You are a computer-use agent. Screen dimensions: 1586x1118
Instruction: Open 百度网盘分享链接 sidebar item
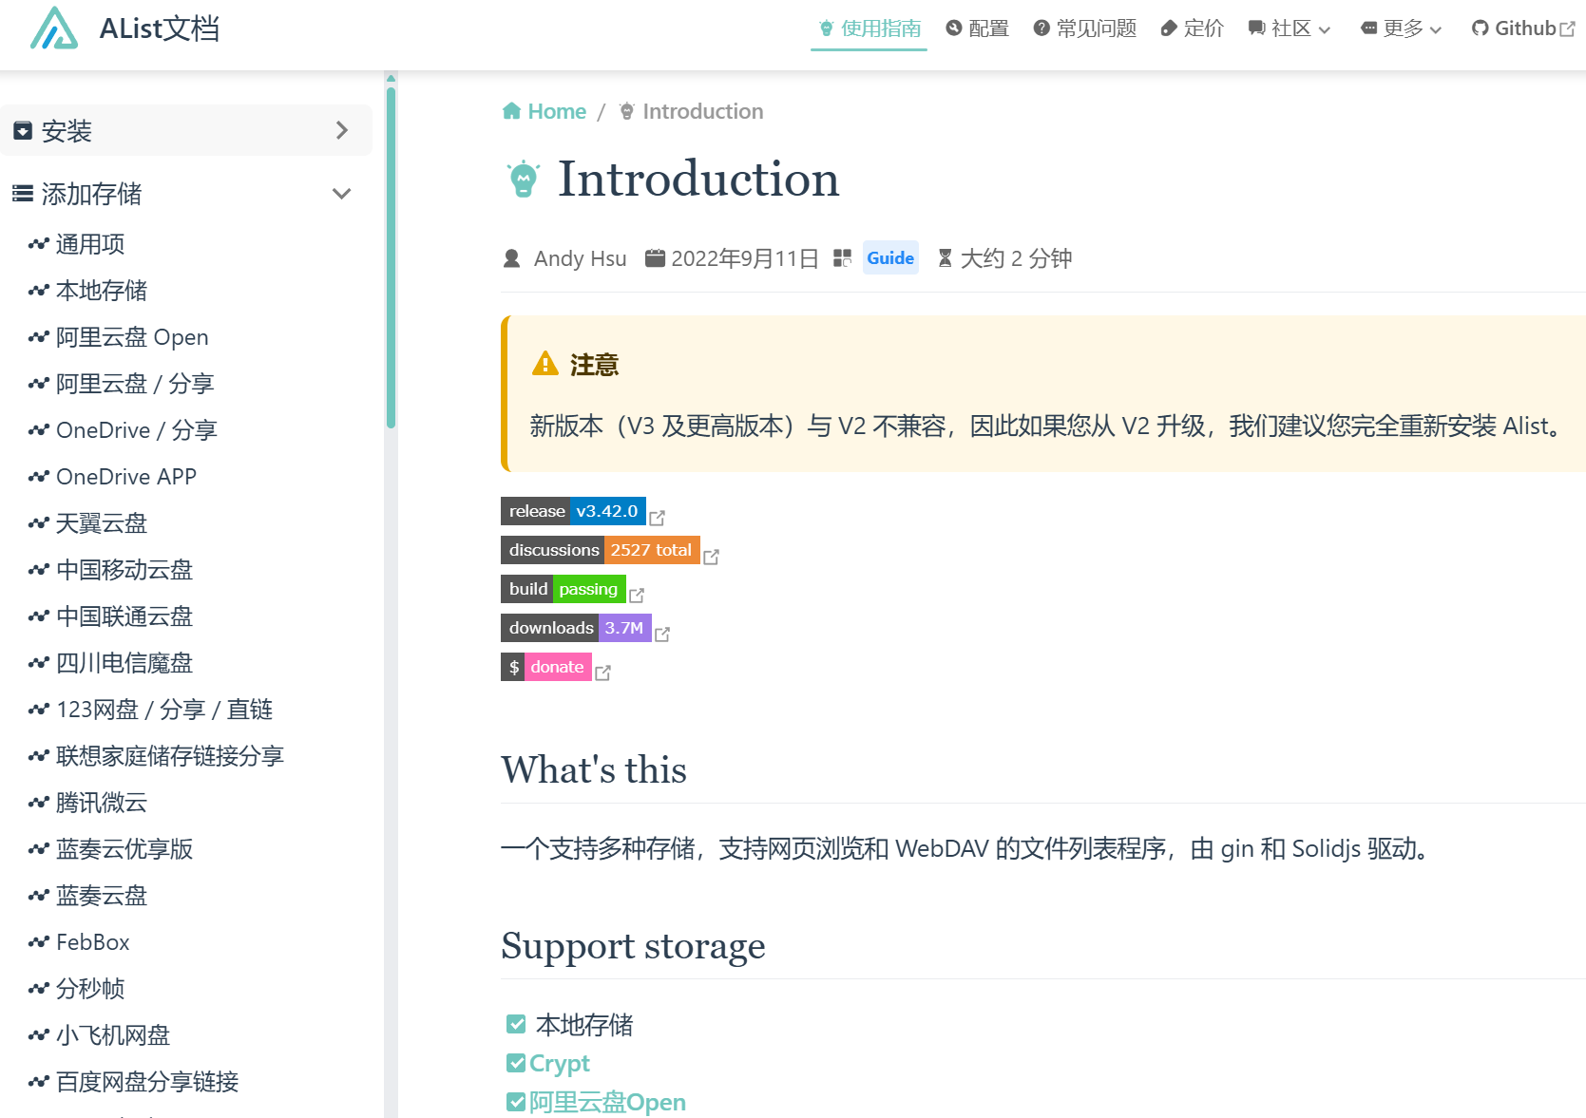point(147,1082)
